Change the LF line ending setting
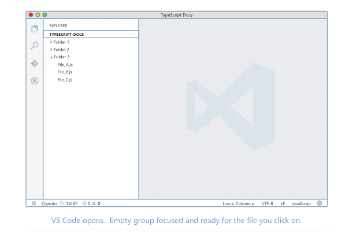Screen dimensions: 364x234 click(283, 203)
